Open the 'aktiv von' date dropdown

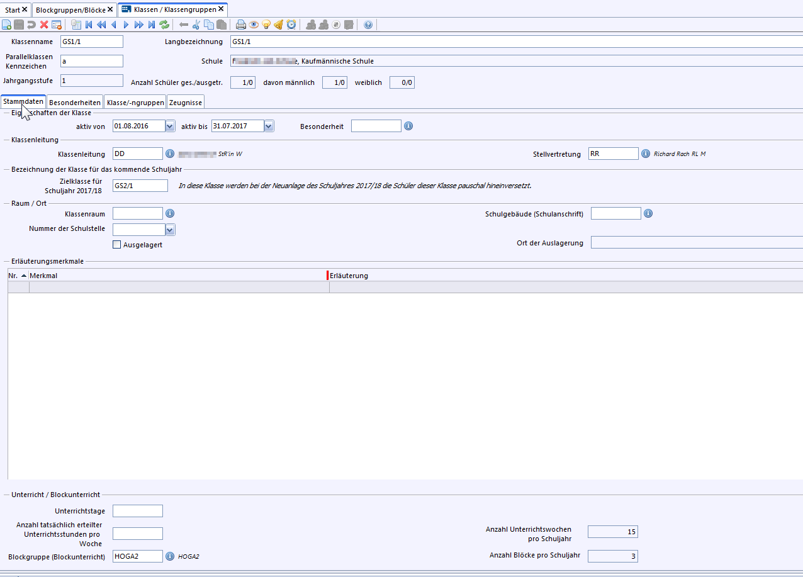[170, 126]
